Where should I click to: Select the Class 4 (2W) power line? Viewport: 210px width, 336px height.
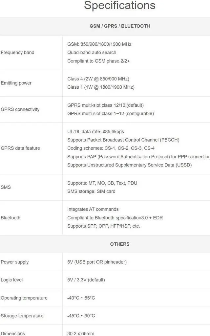tap(98, 79)
